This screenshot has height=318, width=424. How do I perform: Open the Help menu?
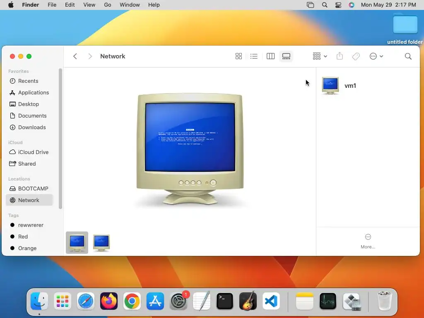[154, 5]
